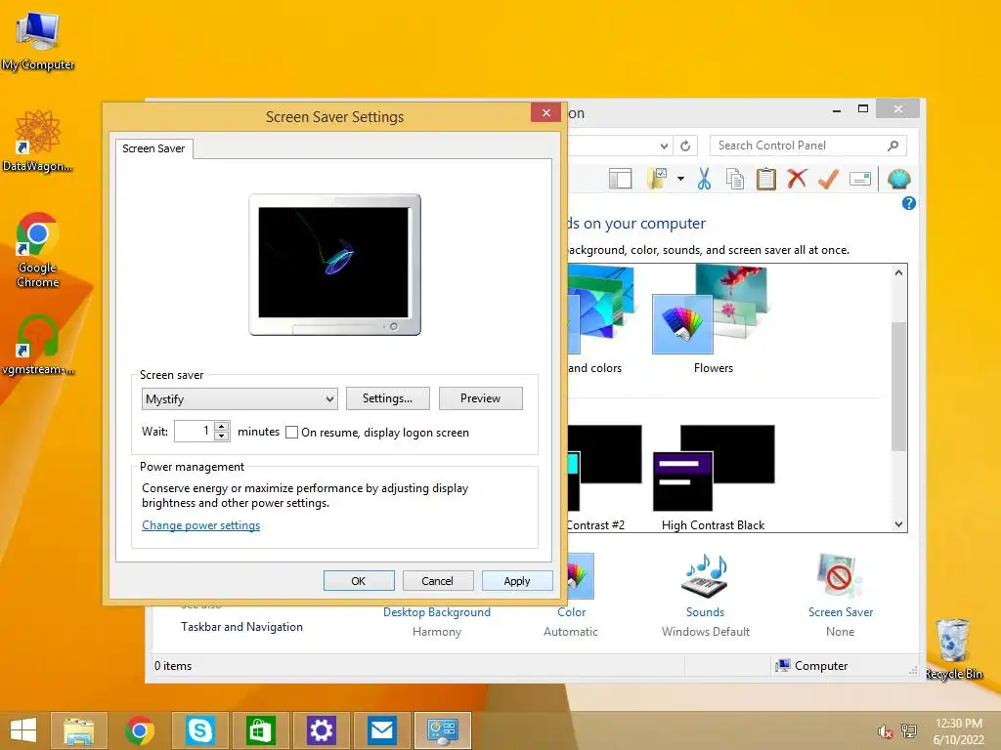
Task: Expand the address bar history dropdown
Action: pyautogui.click(x=664, y=146)
